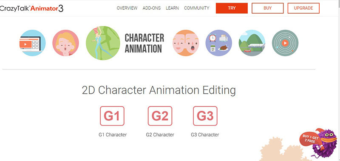Select the G3 character badge
Image resolution: width=340 pixels, height=161 pixels.
[x=205, y=116]
